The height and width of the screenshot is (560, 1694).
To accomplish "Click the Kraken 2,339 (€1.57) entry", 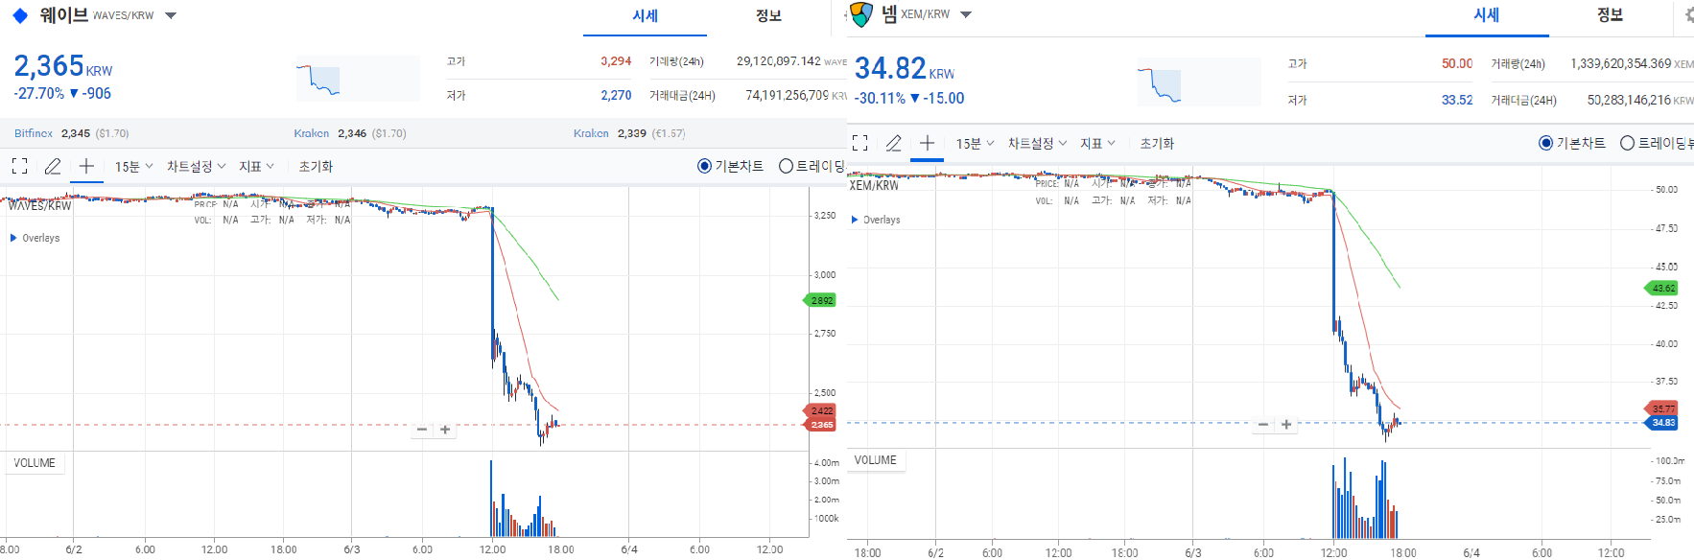I will [629, 133].
